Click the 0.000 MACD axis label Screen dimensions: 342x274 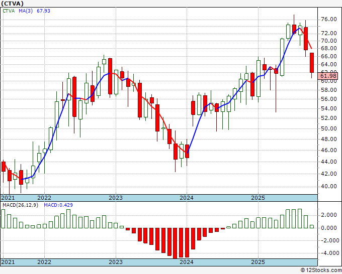[329, 228]
